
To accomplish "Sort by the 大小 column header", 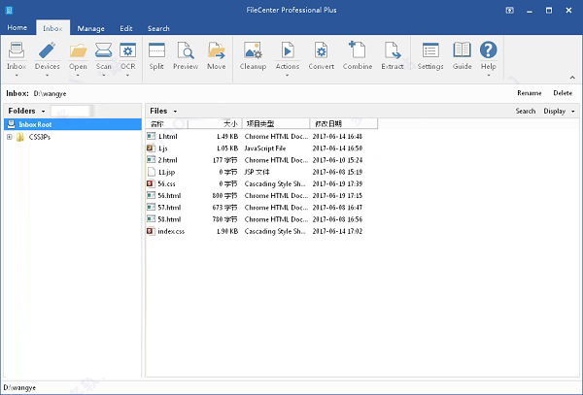I will (x=215, y=123).
